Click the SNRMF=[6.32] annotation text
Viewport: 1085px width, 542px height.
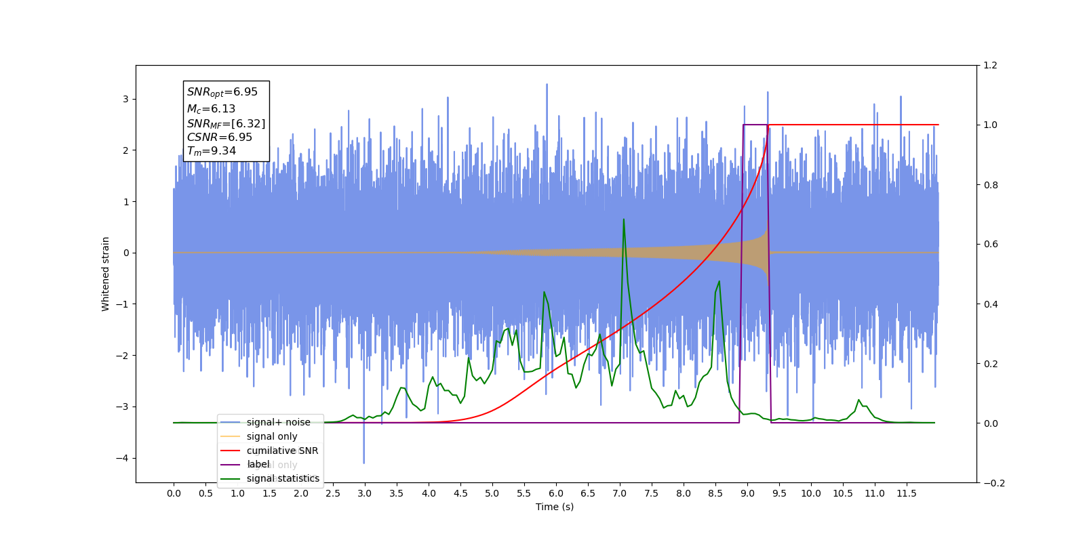point(226,123)
